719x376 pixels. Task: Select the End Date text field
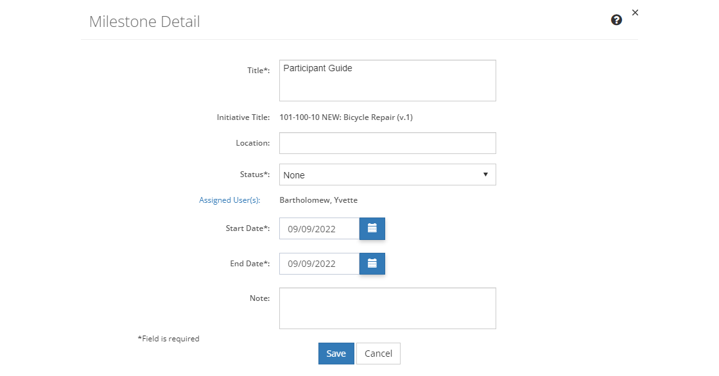coord(319,264)
